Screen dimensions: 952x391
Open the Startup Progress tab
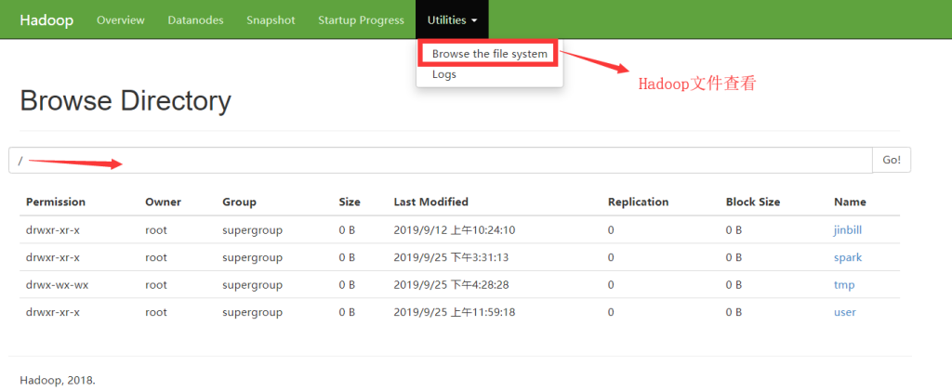pos(361,20)
